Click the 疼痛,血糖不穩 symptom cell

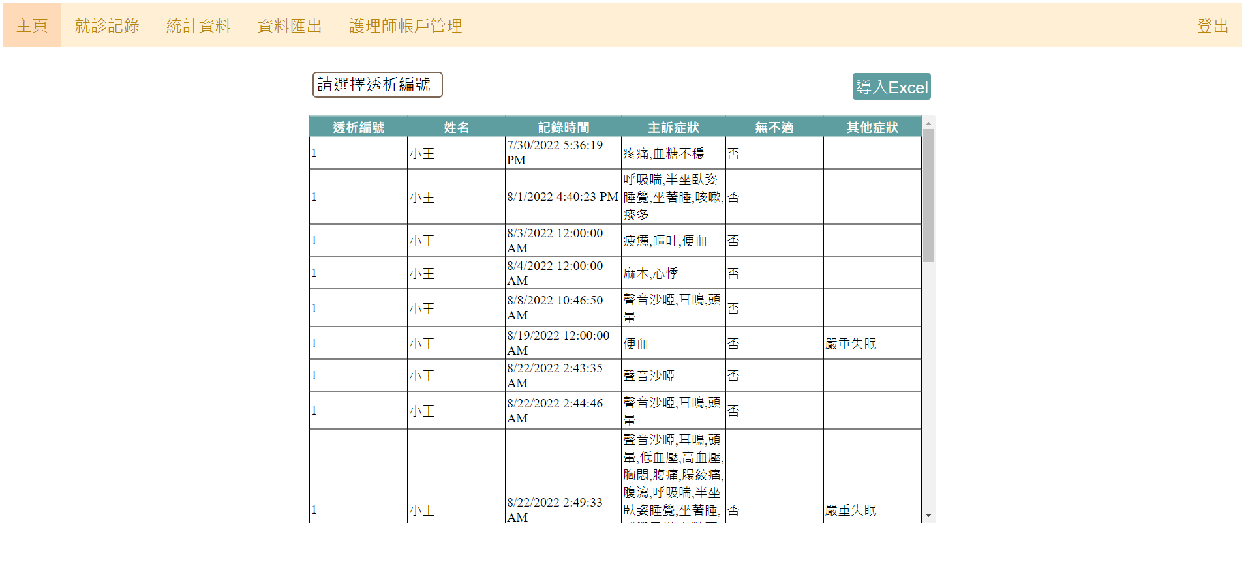tap(673, 153)
